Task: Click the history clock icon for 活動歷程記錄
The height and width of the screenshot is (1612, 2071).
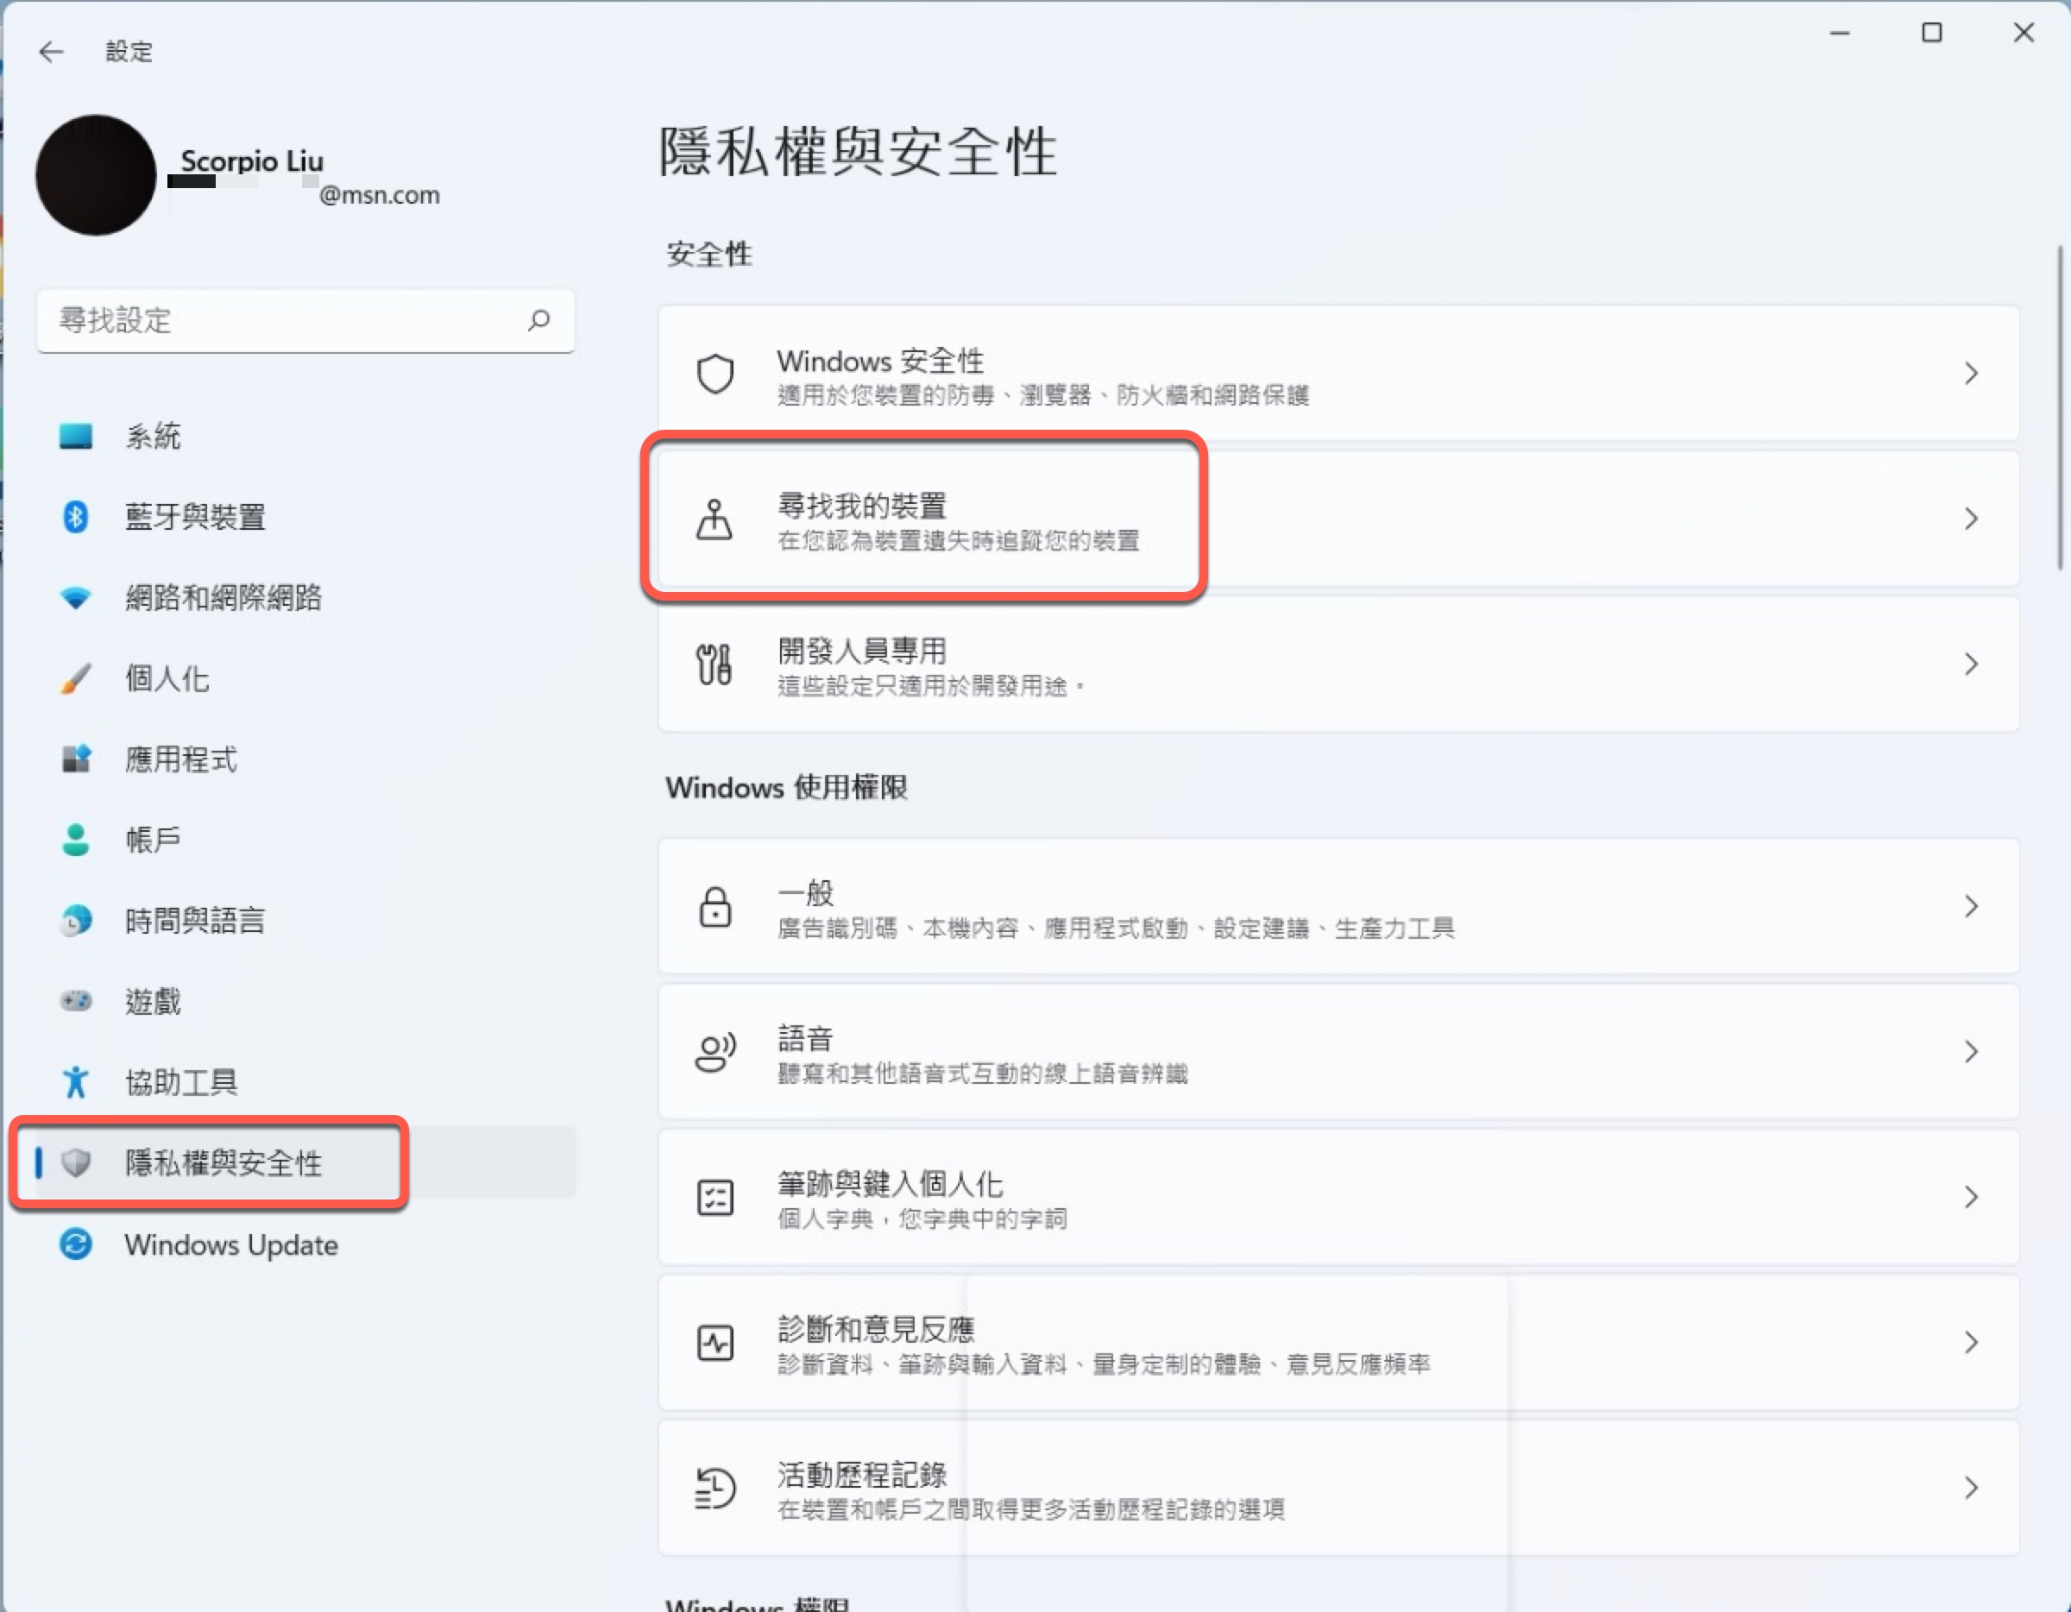Action: 715,1487
